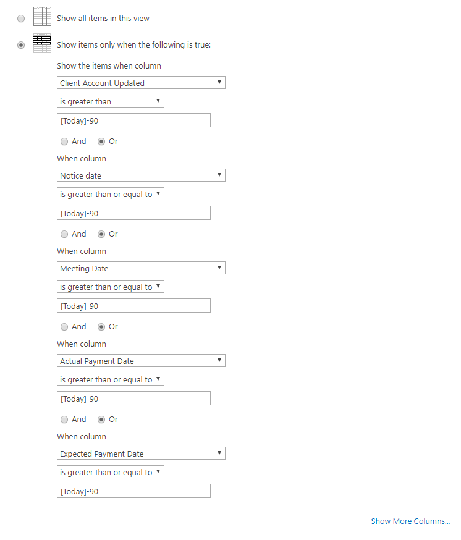461x540 pixels.
Task: Click the first '[Today]-90' value field
Action: [133, 120]
